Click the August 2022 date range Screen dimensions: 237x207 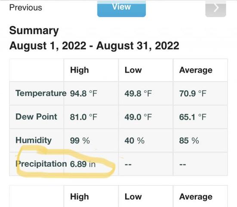(x=94, y=46)
